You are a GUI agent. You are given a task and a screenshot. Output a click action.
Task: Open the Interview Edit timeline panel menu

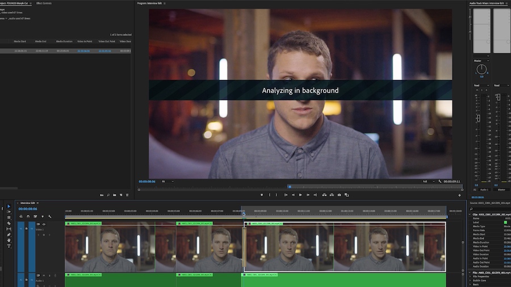(37, 203)
